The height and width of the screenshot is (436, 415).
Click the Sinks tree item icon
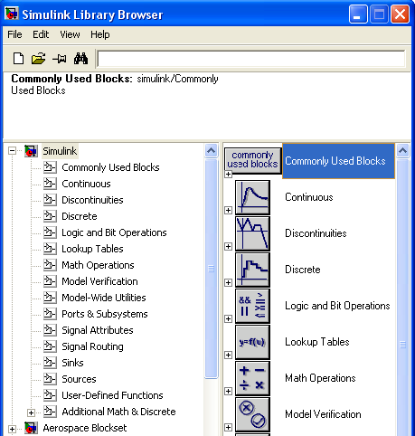click(x=50, y=362)
